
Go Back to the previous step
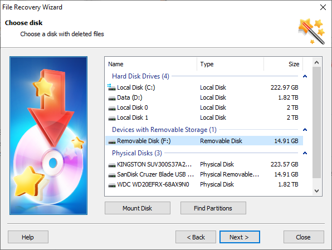click(x=196, y=237)
